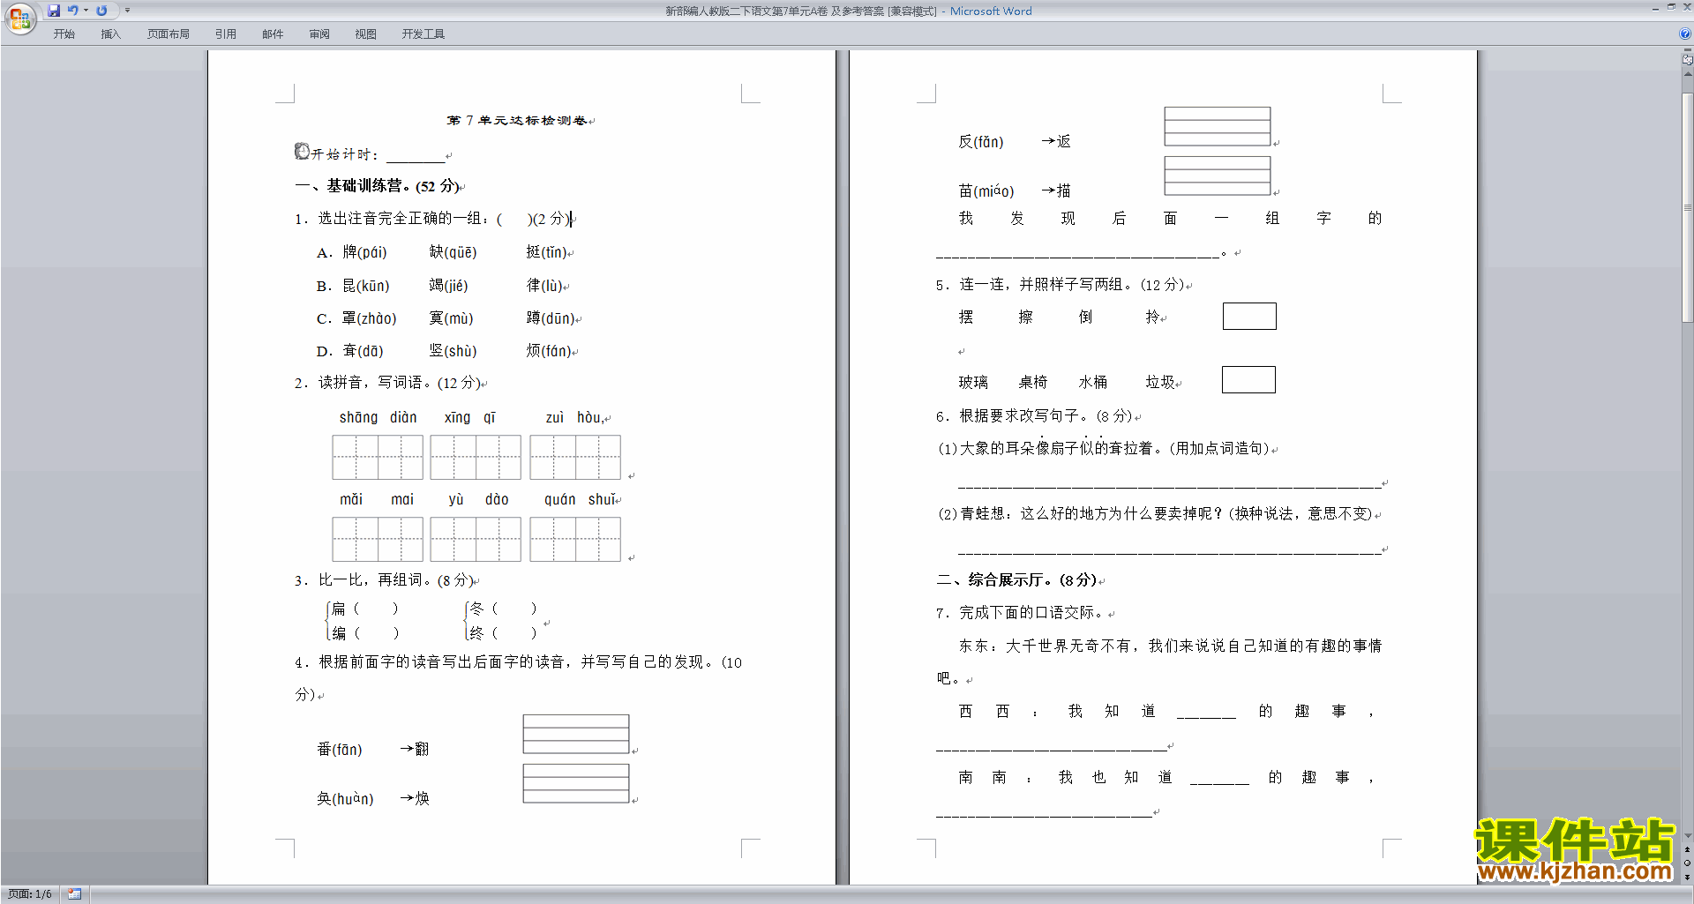The image size is (1694, 904).
Task: Click option B text 昆(kūn)
Action: coord(365,286)
